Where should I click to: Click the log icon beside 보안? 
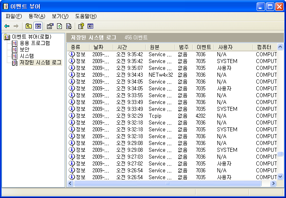pos(14,49)
